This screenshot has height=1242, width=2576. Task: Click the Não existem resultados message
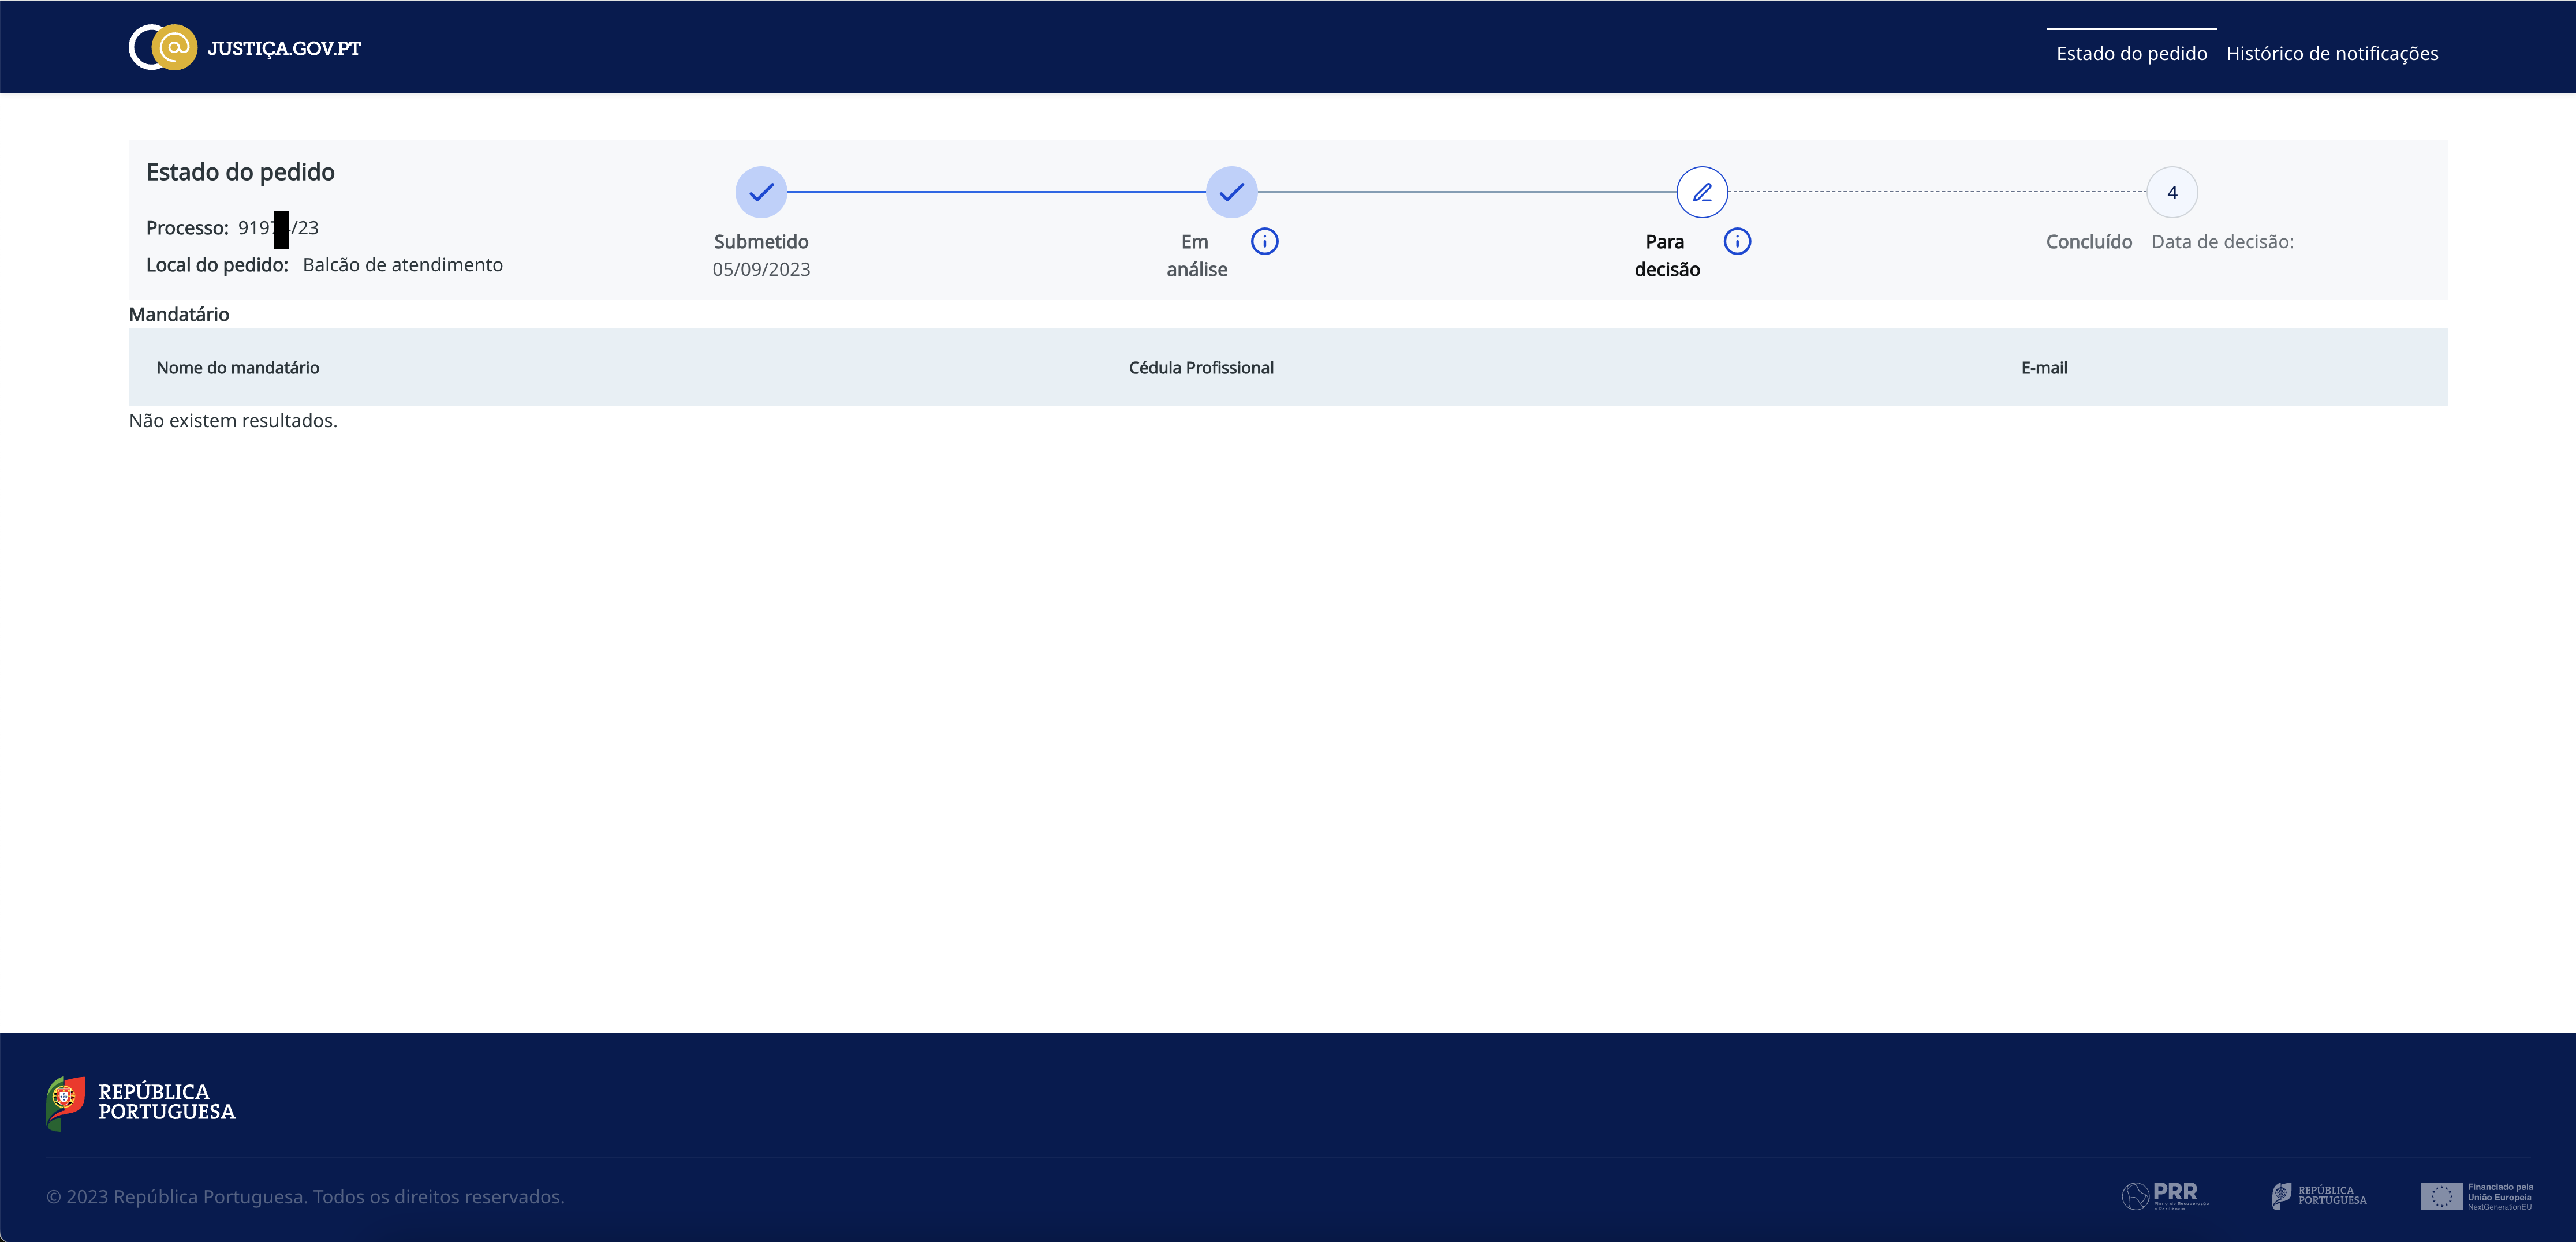(233, 421)
